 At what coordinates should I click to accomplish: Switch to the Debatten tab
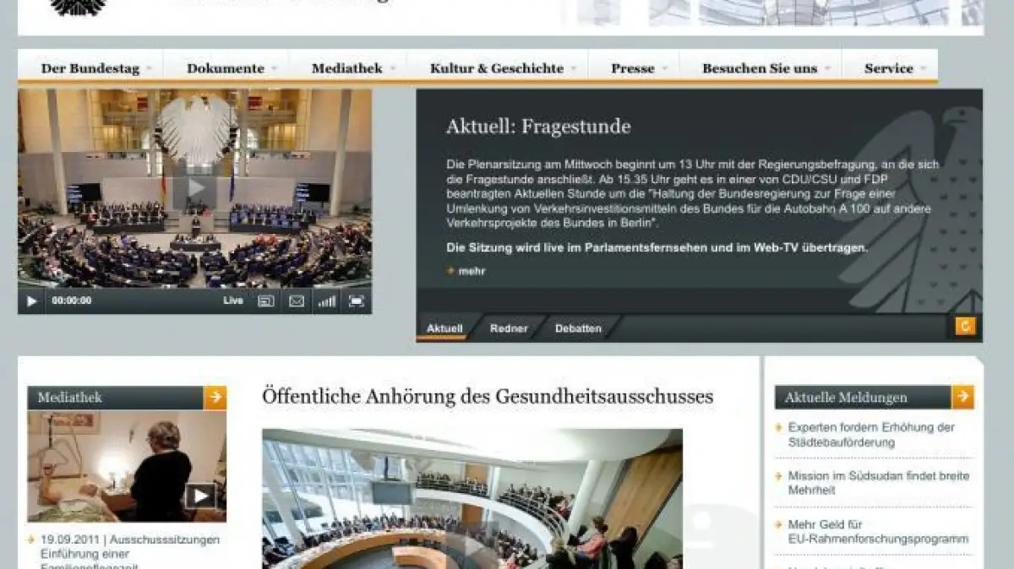(577, 328)
